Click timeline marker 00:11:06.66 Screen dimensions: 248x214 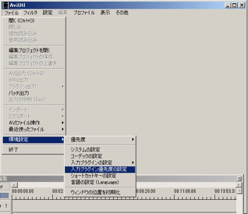[x=185, y=191]
